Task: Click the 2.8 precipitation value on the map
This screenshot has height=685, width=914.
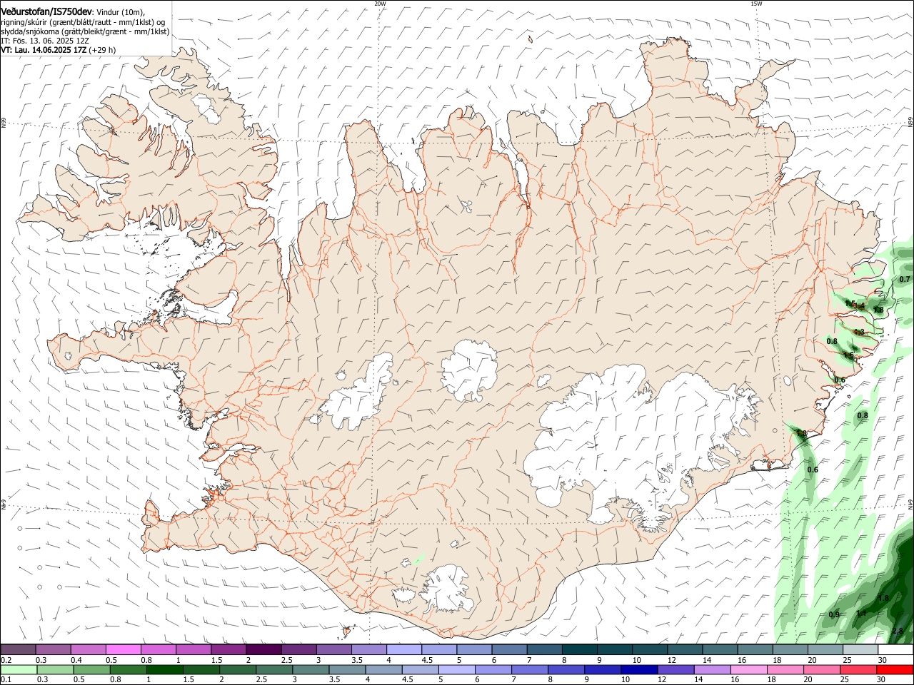Action: (898, 631)
